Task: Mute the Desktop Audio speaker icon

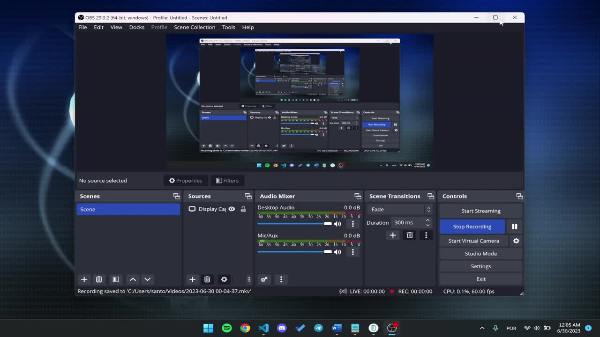Action: (x=337, y=224)
